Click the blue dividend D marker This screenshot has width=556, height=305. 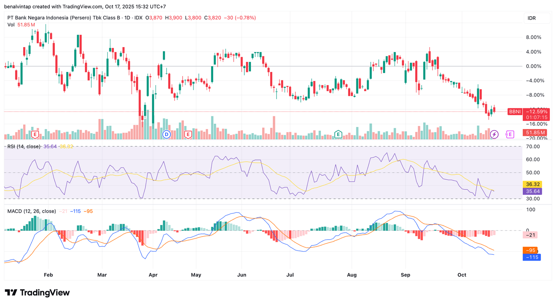click(x=166, y=135)
